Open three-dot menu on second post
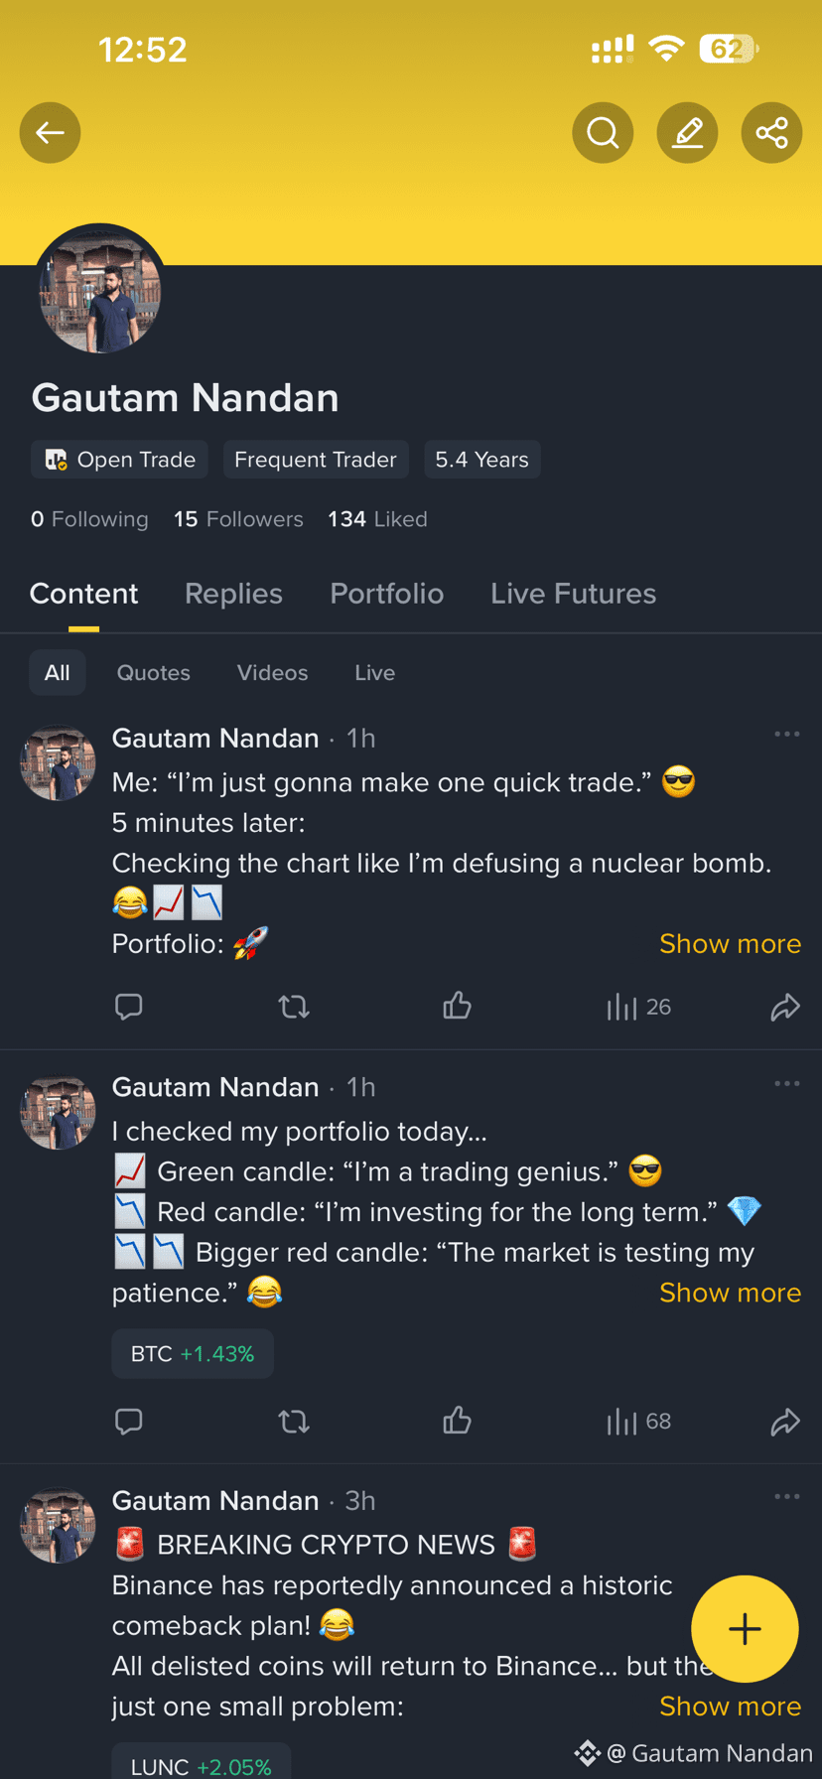 tap(787, 1083)
